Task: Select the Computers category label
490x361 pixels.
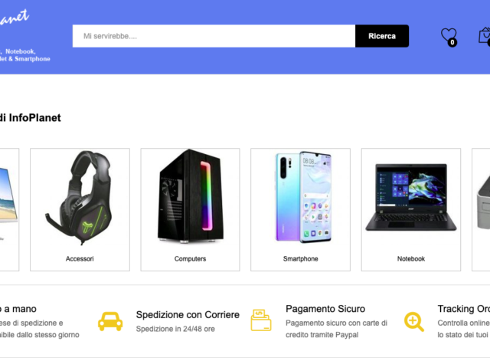Action: pyautogui.click(x=191, y=259)
